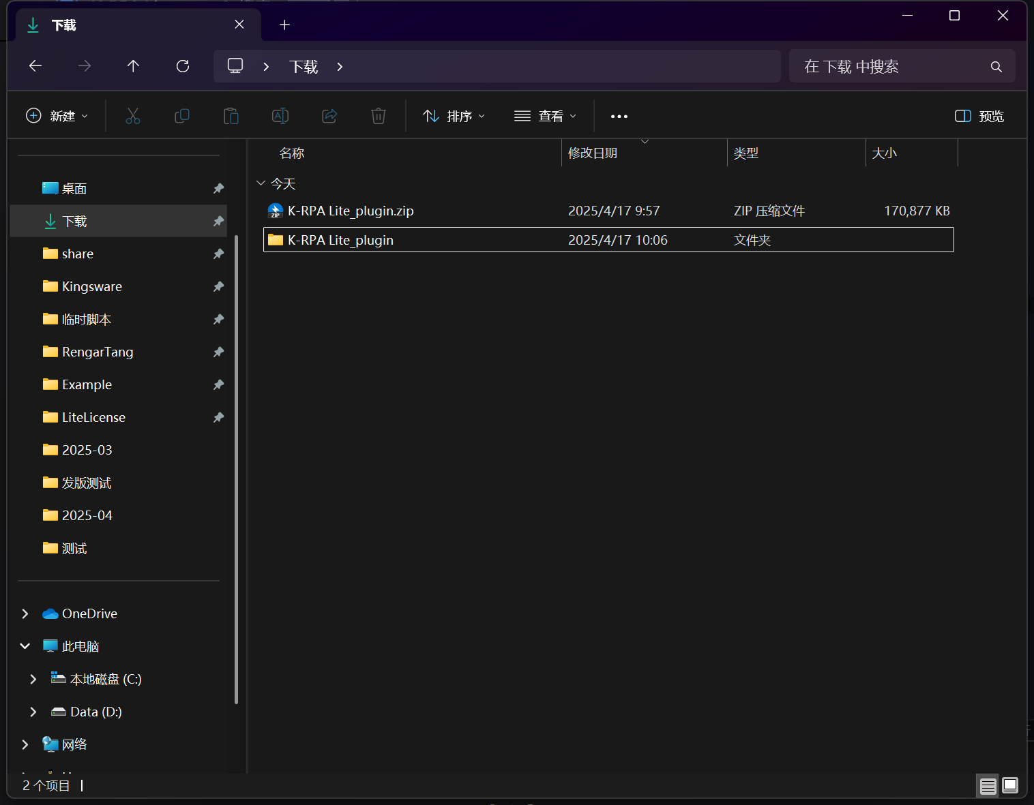The width and height of the screenshot is (1034, 805).
Task: Toggle the 预览 preview pane
Action: (979, 117)
